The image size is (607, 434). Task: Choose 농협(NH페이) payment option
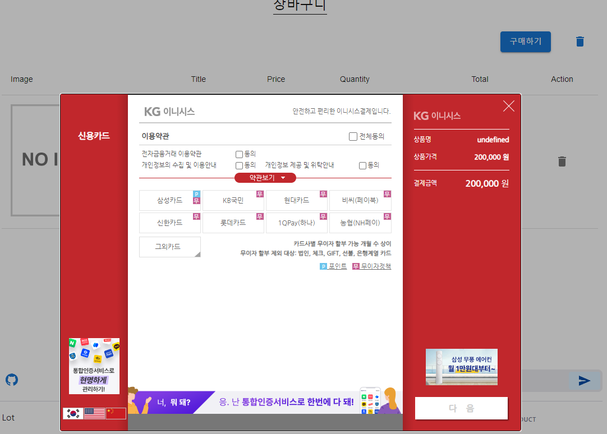(360, 223)
